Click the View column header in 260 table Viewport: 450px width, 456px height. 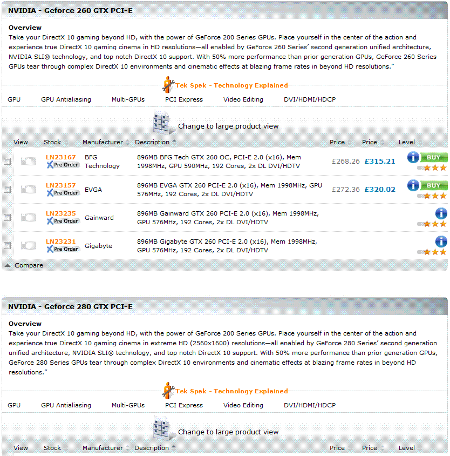click(x=21, y=142)
